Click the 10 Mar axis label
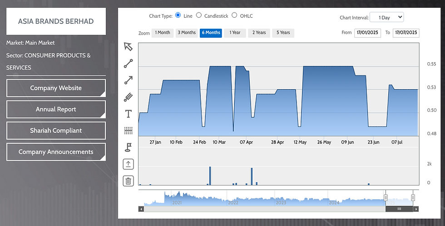The image size is (445, 226). [x=219, y=142]
